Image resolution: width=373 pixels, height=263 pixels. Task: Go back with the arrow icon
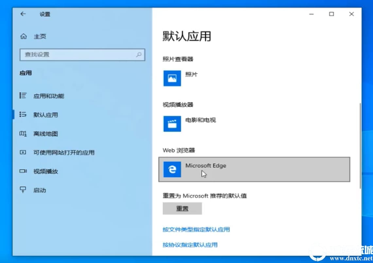pyautogui.click(x=23, y=14)
